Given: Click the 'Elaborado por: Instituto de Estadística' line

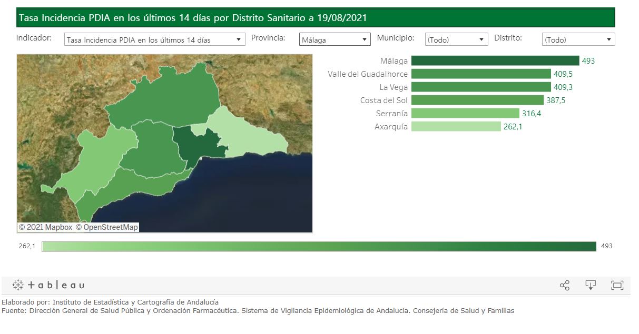Looking at the screenshot, I should point(110,302).
